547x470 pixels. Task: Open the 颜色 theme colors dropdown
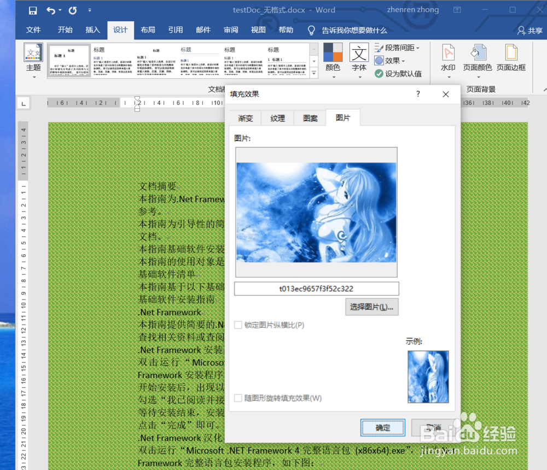[333, 60]
